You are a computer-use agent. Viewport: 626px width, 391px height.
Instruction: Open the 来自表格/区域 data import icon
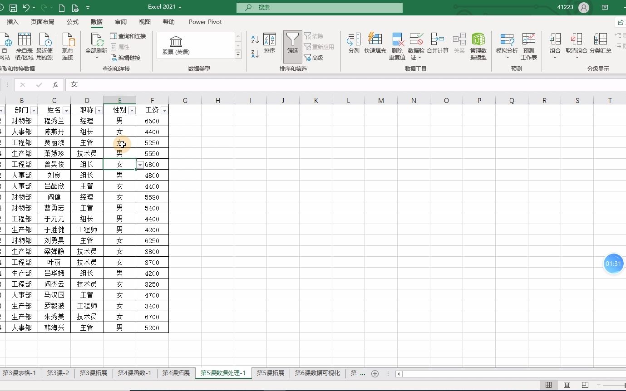point(24,47)
